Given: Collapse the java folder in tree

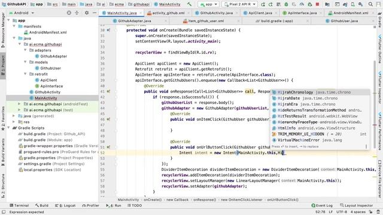Looking at the screenshot, I should click(14, 38).
